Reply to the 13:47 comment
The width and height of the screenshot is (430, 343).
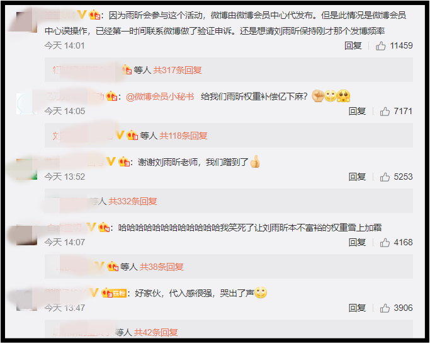[x=358, y=308]
